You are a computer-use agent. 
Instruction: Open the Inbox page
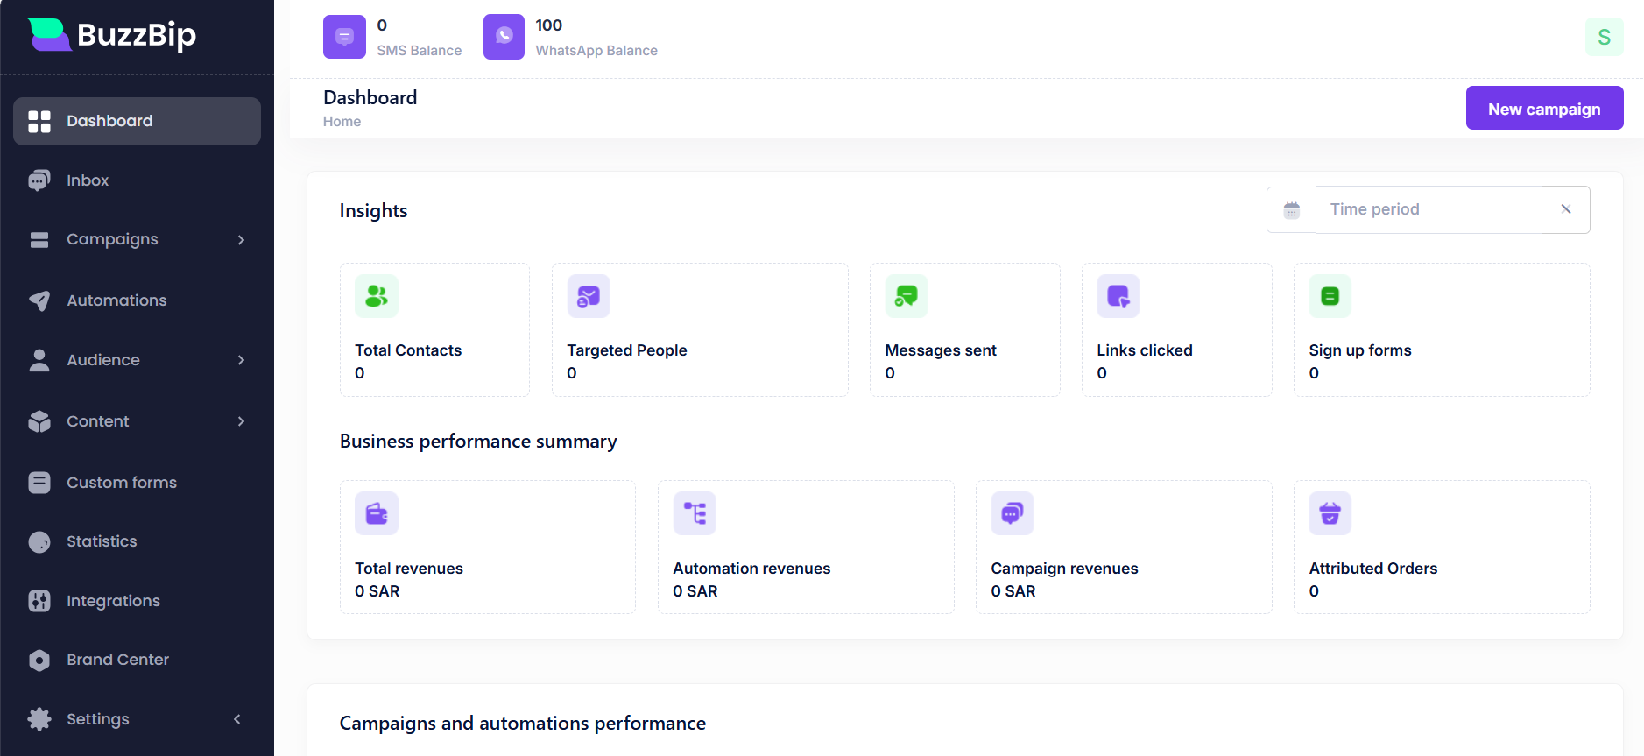pos(88,180)
